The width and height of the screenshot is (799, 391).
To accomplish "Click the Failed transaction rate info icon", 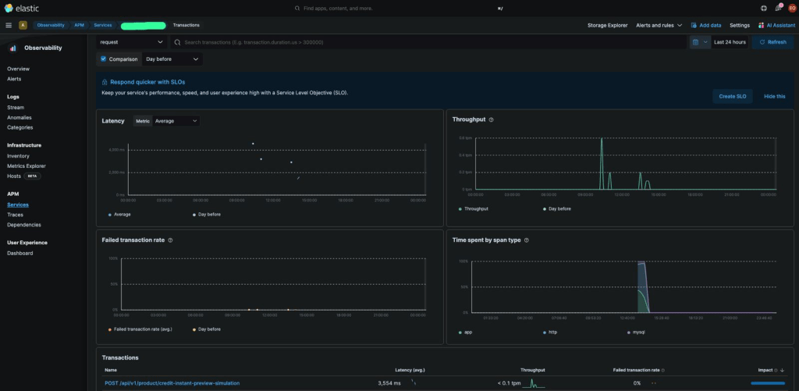I will 170,240.
